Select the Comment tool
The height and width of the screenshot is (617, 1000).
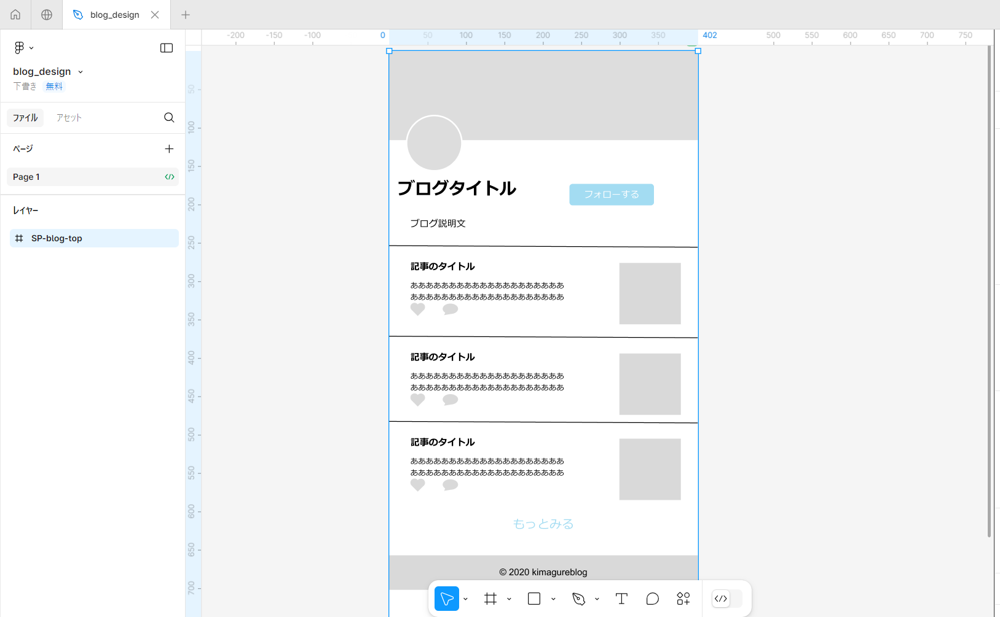pos(653,599)
